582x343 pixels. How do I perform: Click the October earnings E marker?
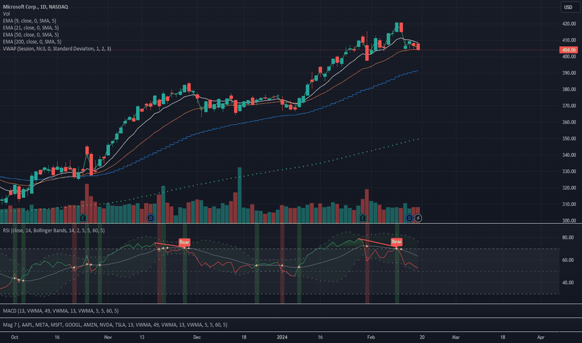coord(83,218)
